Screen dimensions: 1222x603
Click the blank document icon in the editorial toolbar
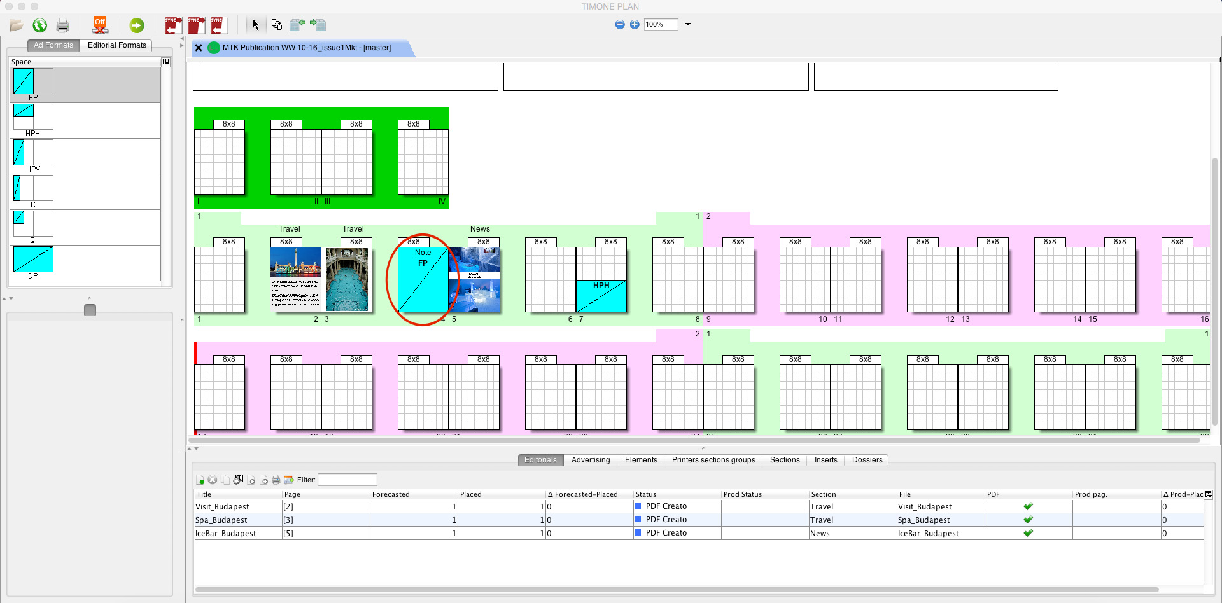point(225,480)
